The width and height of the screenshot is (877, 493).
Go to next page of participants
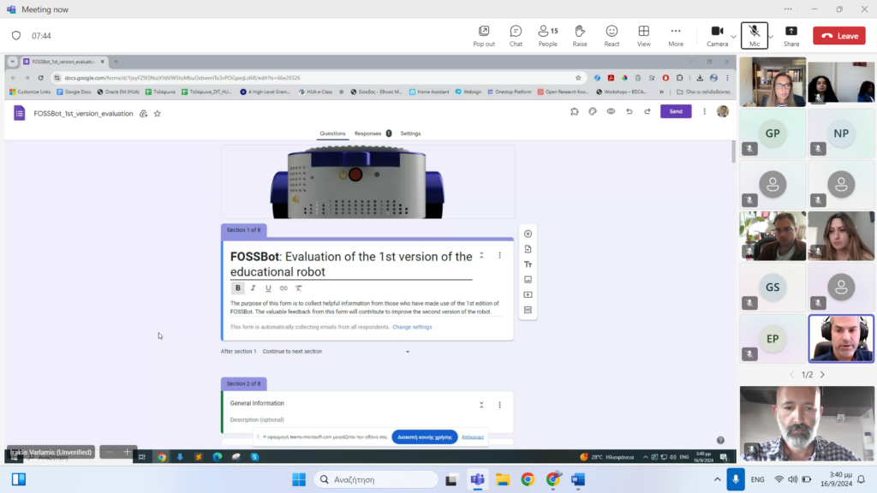pyautogui.click(x=822, y=375)
